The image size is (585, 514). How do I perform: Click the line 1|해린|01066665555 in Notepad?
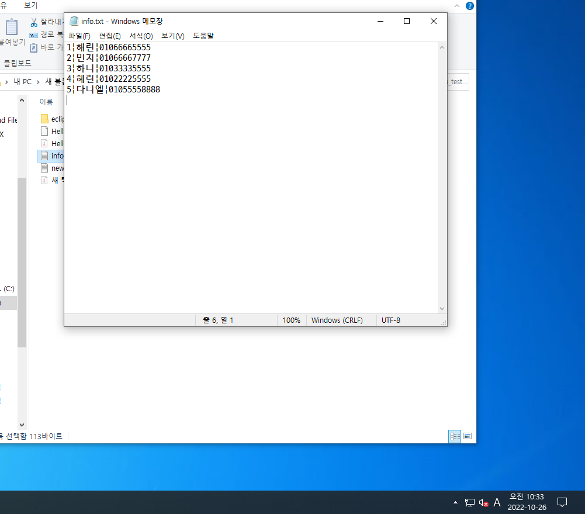pyautogui.click(x=109, y=47)
